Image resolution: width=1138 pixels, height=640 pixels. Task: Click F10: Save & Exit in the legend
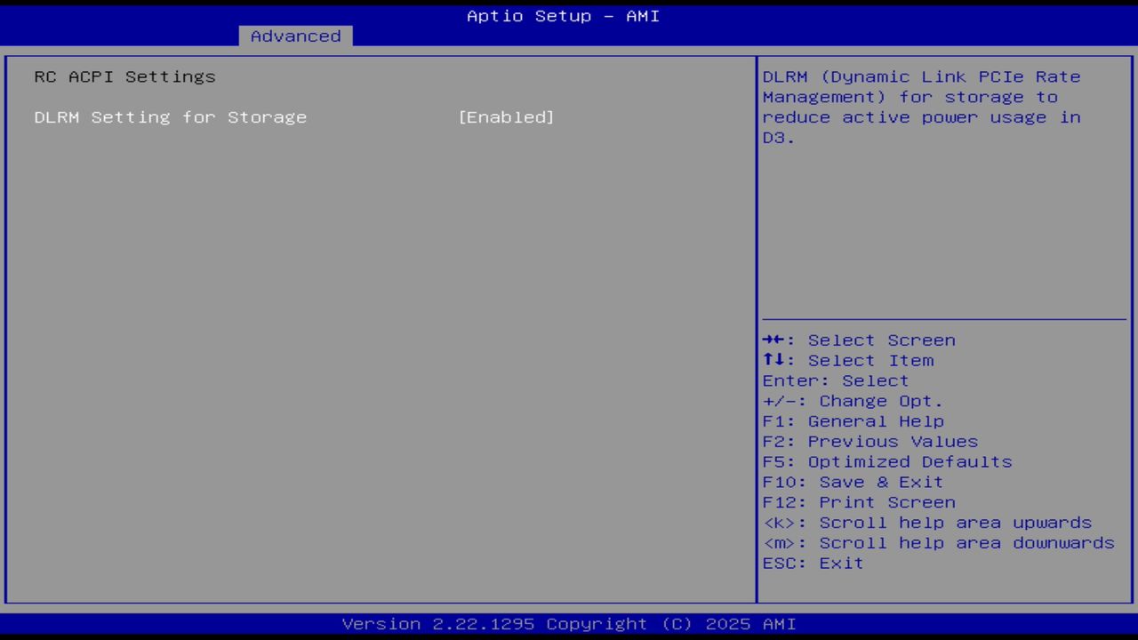[852, 482]
